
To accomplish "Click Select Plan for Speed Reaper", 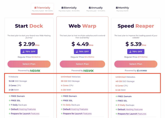I will 136,64.
